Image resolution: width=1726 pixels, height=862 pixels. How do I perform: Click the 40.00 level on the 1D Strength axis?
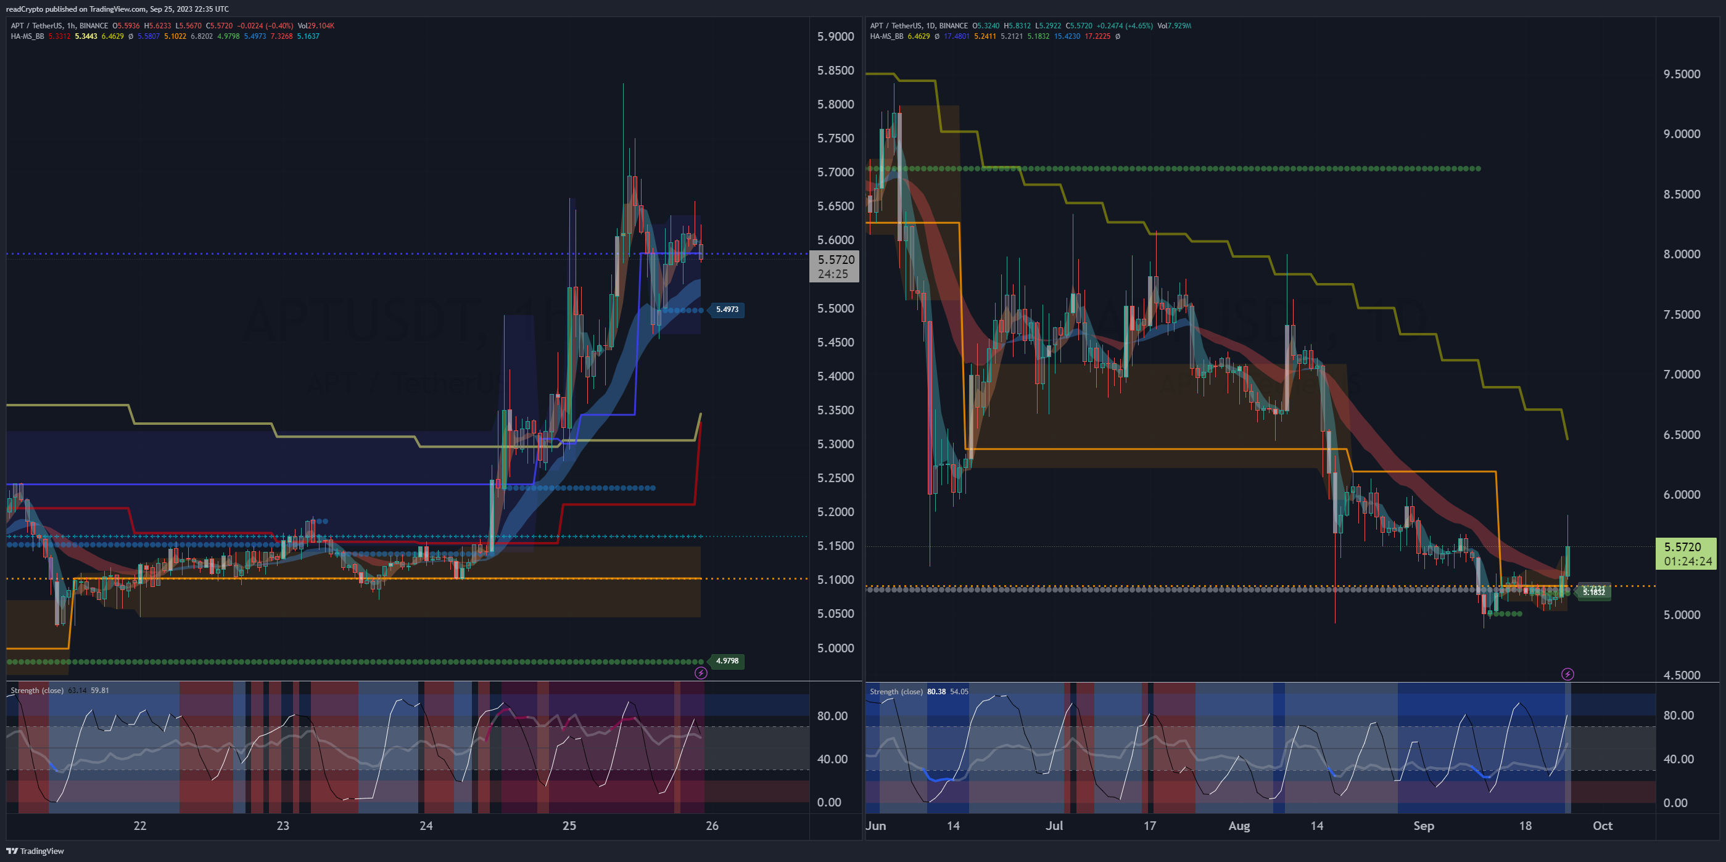1679,759
